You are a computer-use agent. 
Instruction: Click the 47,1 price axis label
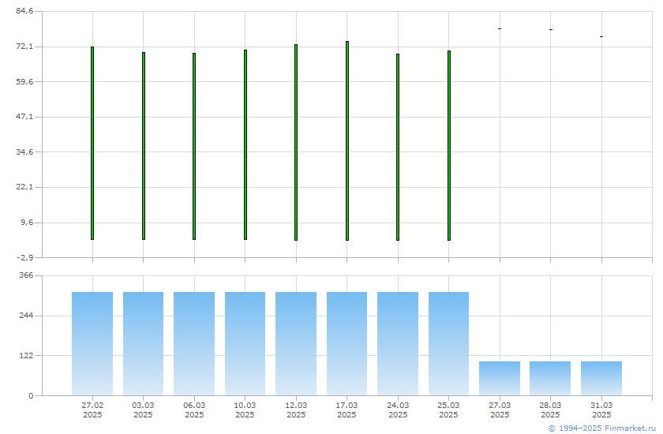pyautogui.click(x=24, y=117)
